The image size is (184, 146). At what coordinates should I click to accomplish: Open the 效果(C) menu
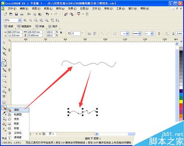coord(72,8)
